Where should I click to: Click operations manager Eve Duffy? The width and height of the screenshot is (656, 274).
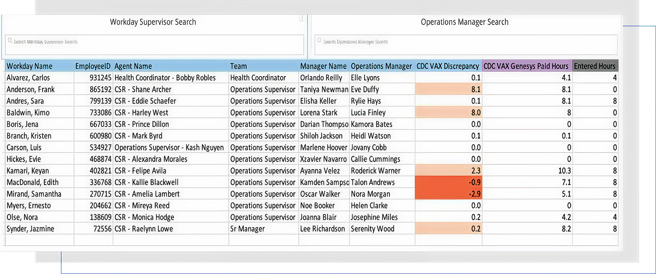(x=382, y=89)
